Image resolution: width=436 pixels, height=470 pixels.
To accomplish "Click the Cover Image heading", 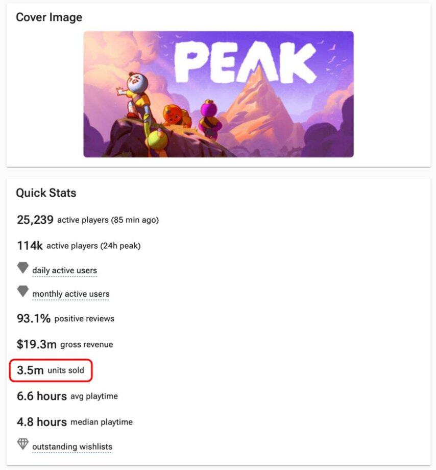I will 49,17.
